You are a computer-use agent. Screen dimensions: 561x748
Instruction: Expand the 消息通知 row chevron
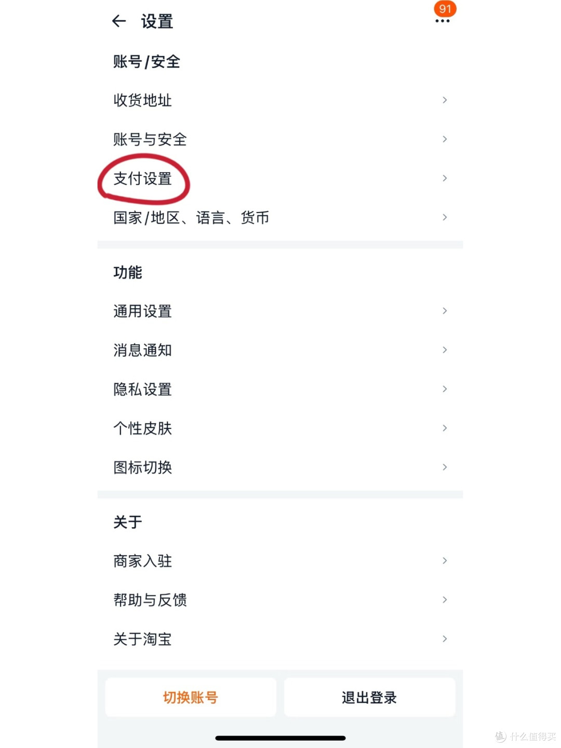point(445,350)
